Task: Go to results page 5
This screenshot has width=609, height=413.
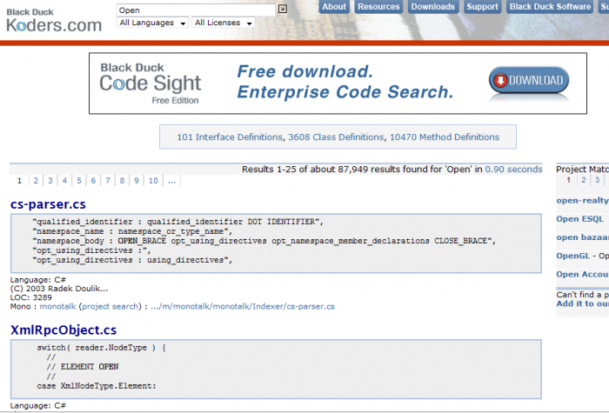Action: point(79,181)
